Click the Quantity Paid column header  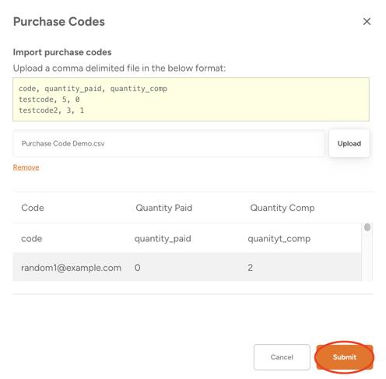pos(164,208)
